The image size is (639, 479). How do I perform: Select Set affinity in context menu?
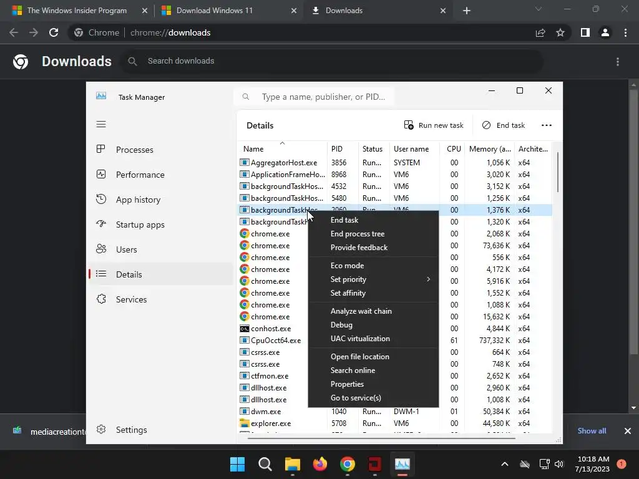point(348,293)
